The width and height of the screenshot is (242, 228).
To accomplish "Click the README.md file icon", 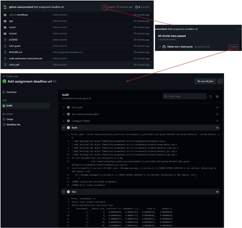I will pos(5,52).
